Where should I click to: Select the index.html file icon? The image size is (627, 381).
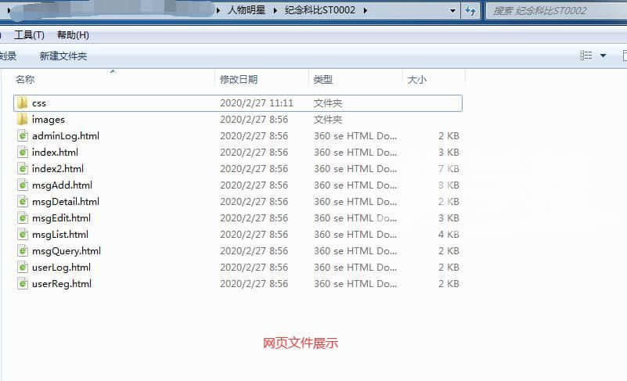tap(23, 153)
